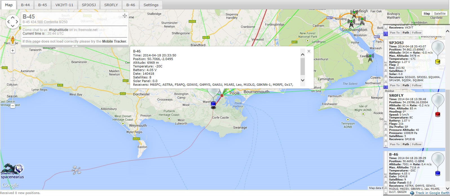Click up arrow in B-46 popup scrollbar
Image resolution: width=450 pixels, height=196 pixels.
(303, 54)
